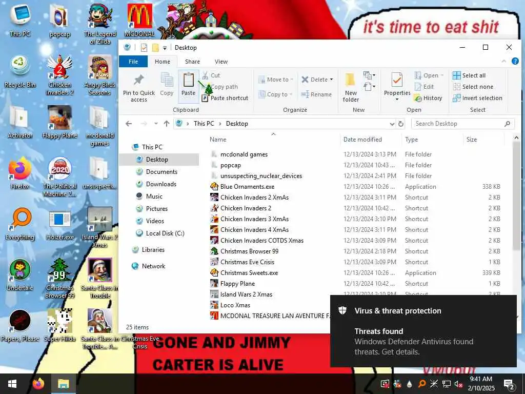Expand the Copy to dropdown
The width and height of the screenshot is (525, 394).
(x=291, y=94)
